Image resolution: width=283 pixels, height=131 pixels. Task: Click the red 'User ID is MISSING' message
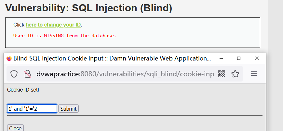point(65,36)
